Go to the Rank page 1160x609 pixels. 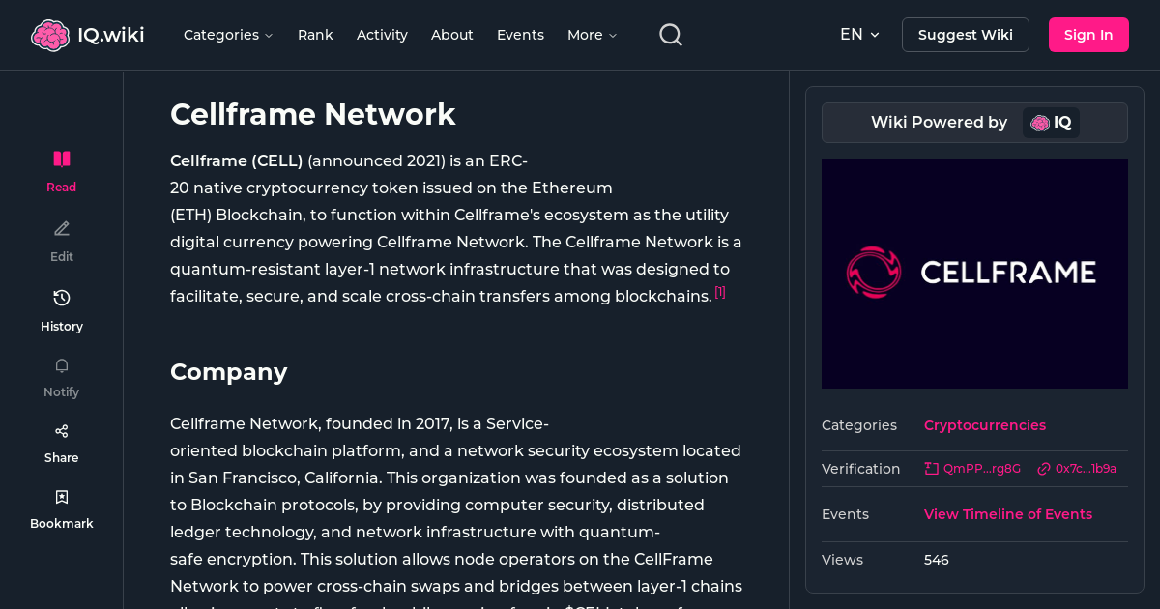[315, 34]
